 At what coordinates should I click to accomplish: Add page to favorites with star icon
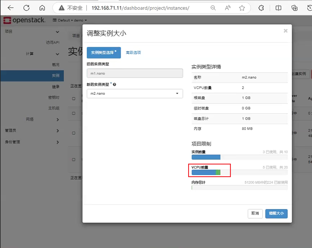tap(242, 8)
